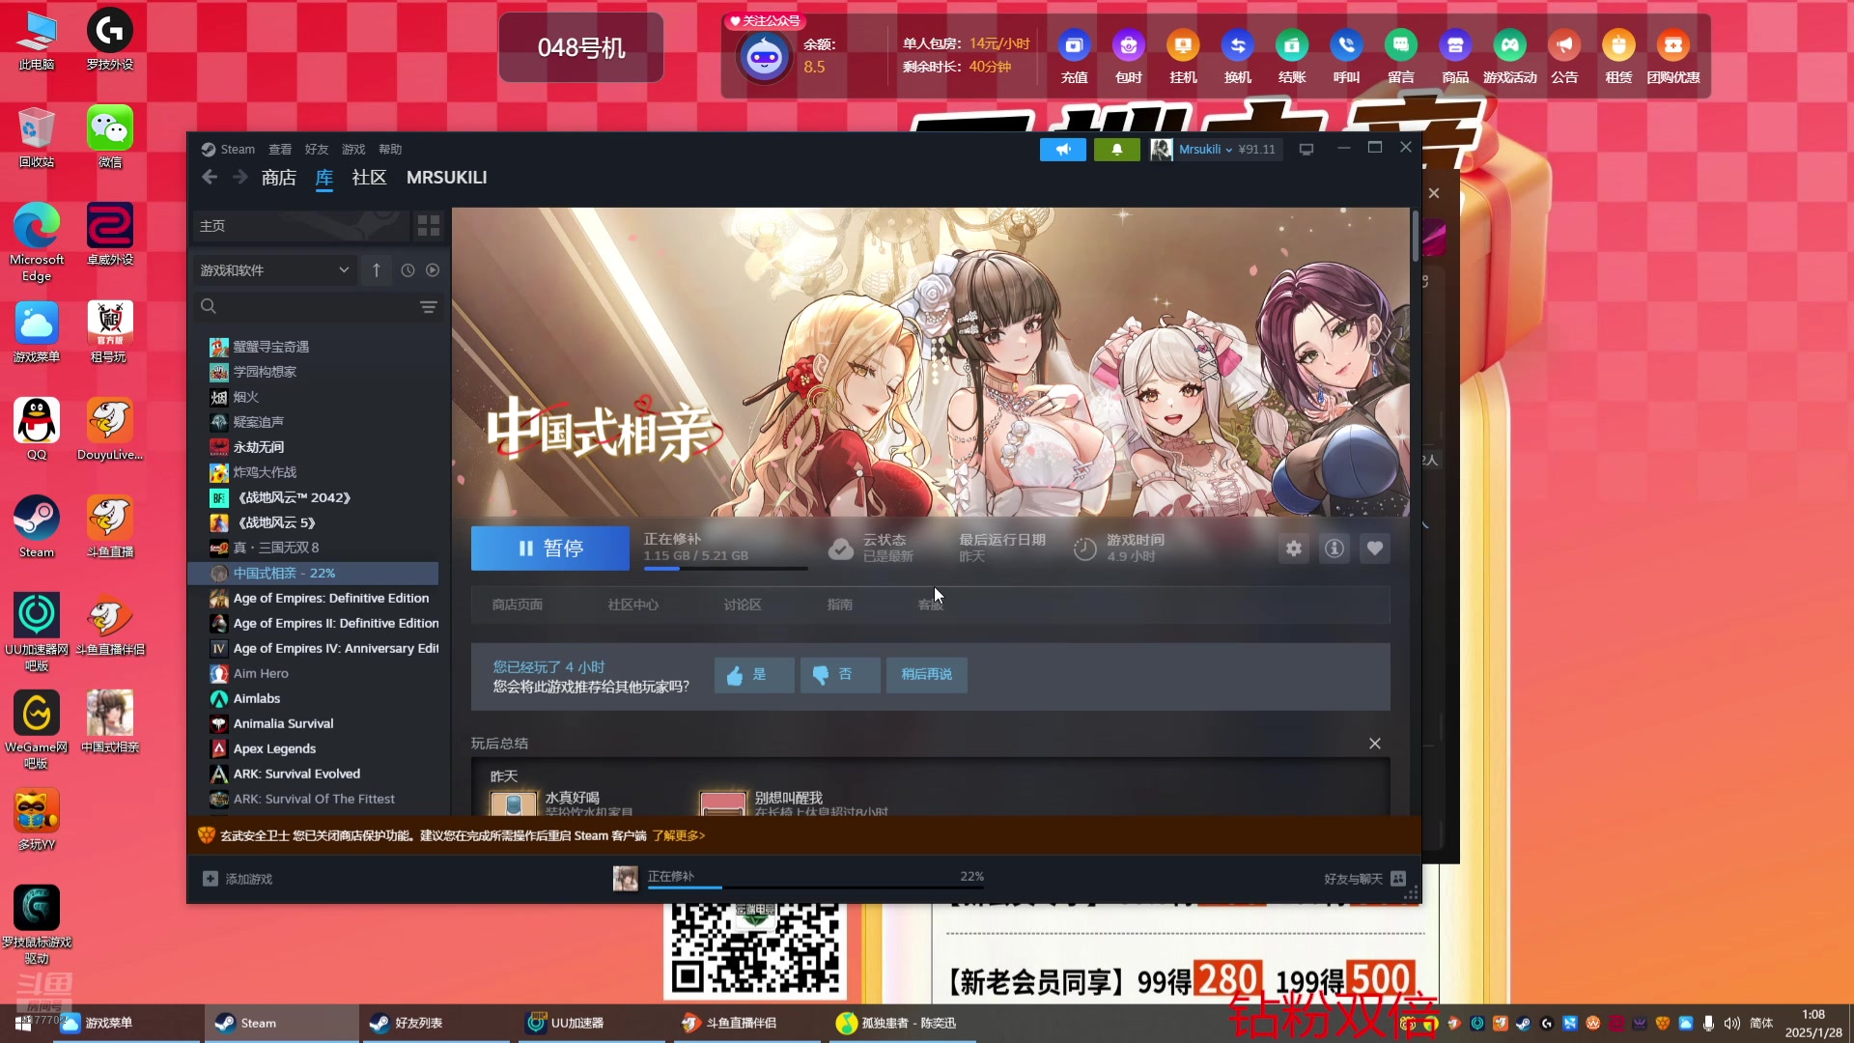1854x1043 pixels.
Task: Open WeGame desktop icon
Action: [x=37, y=729]
